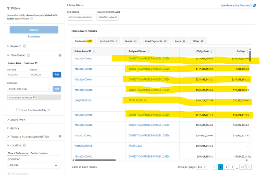
Task: Open Learn how active filters work link
Action: point(236,5)
